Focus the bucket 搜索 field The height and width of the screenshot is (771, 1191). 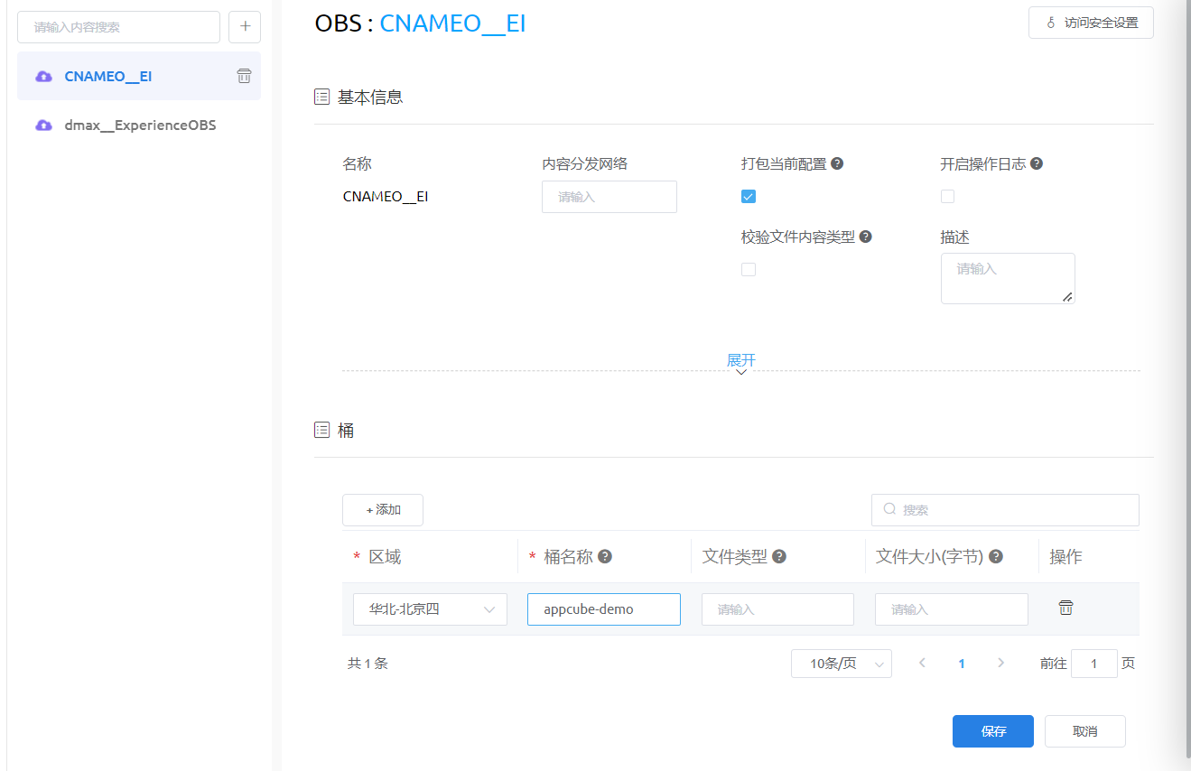pos(1005,510)
